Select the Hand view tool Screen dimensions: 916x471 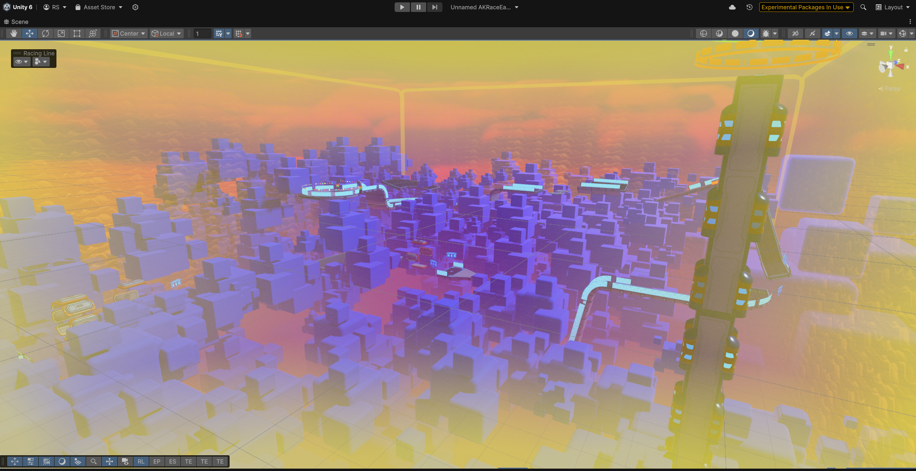14,33
